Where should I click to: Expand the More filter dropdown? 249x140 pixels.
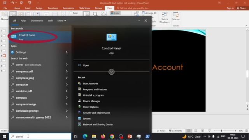pyautogui.click(x=62, y=21)
